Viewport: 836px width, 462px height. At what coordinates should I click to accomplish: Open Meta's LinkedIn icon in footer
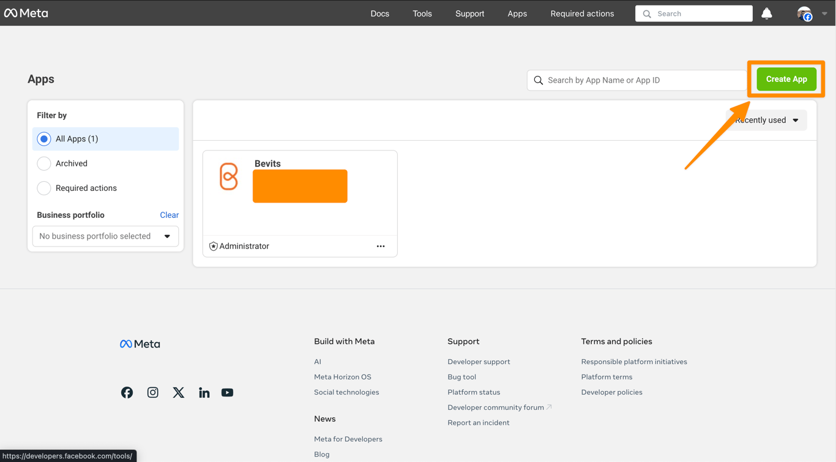[204, 392]
